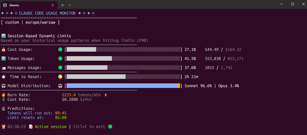Click the 41.5% token percentage

click(190, 59)
